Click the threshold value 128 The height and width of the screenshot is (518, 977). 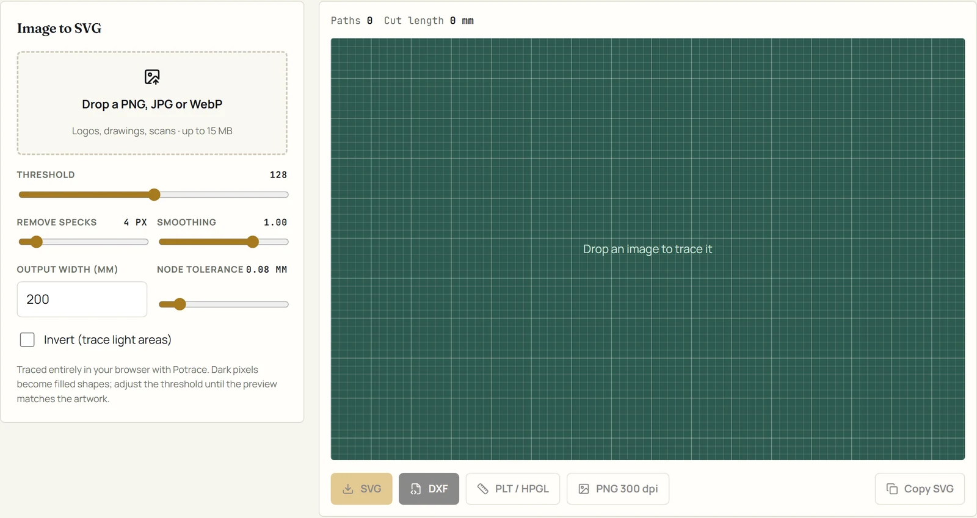(x=278, y=174)
